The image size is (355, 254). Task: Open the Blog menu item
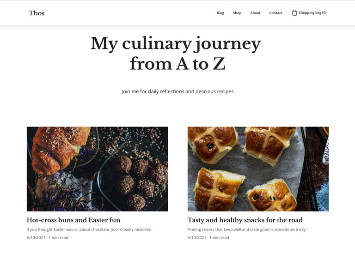(x=220, y=13)
